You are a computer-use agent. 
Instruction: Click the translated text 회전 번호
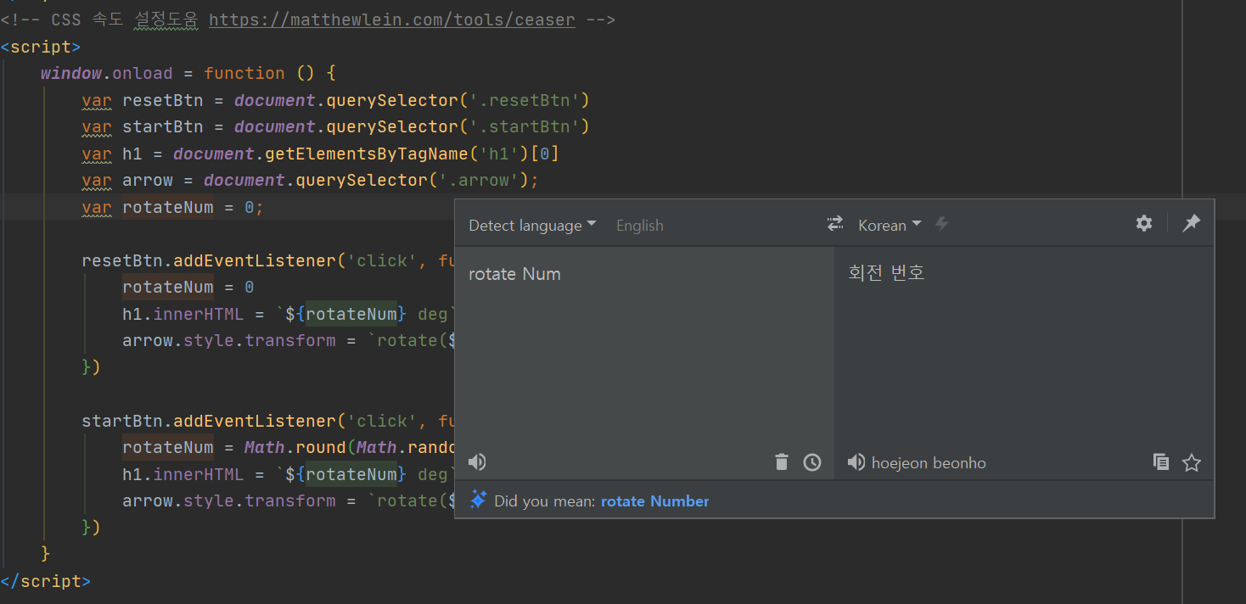click(886, 272)
